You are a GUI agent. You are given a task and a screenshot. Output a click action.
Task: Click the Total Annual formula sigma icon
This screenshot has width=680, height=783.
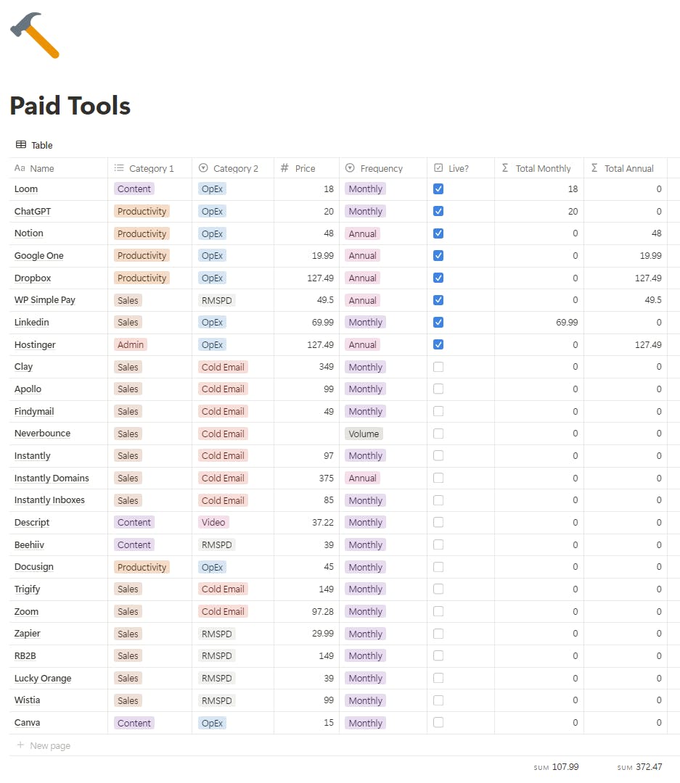594,168
